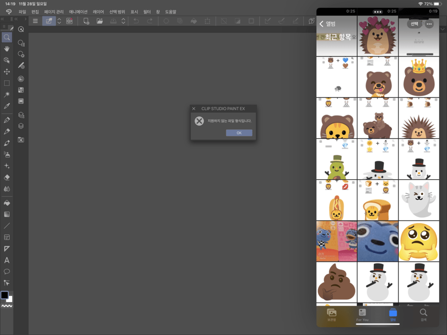
Task: Tap the CLIP STUDIO swirl icon
Action: tap(69, 21)
